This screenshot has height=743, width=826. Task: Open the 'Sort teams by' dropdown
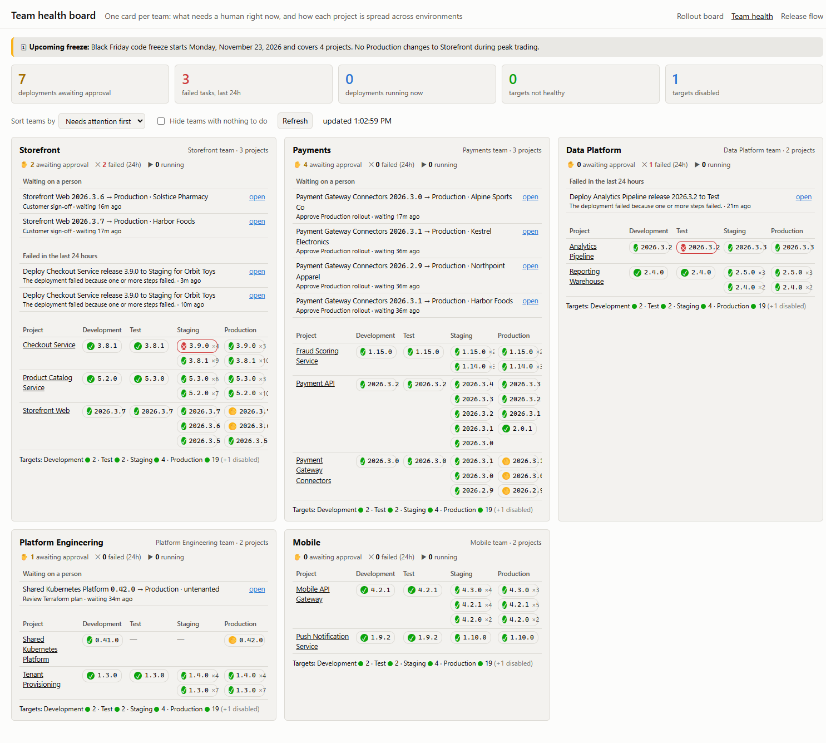click(x=102, y=121)
